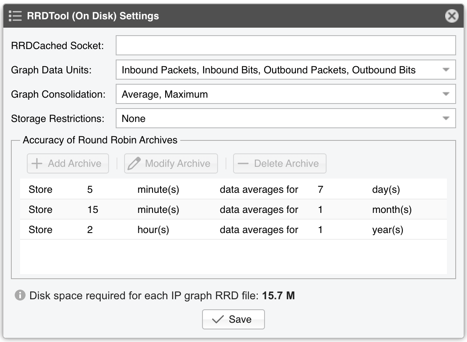Select the 5 minute(s) archive row
This screenshot has height=342, width=467.
pos(233,189)
